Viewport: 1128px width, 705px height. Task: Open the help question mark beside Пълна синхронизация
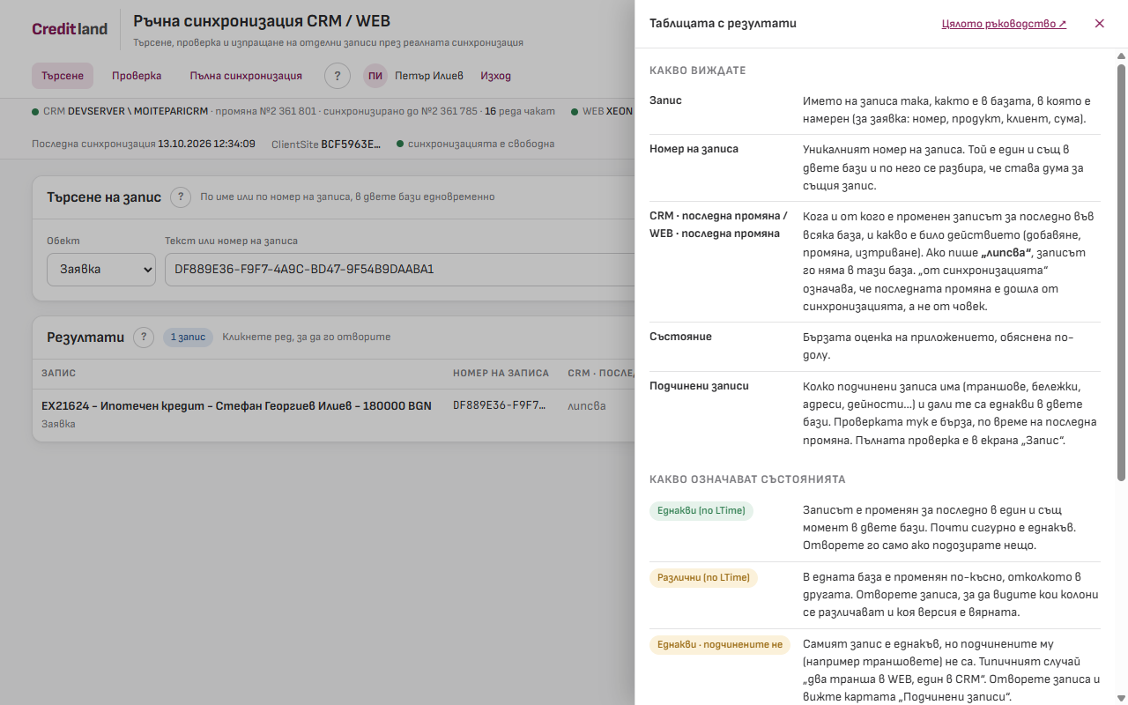click(x=338, y=76)
